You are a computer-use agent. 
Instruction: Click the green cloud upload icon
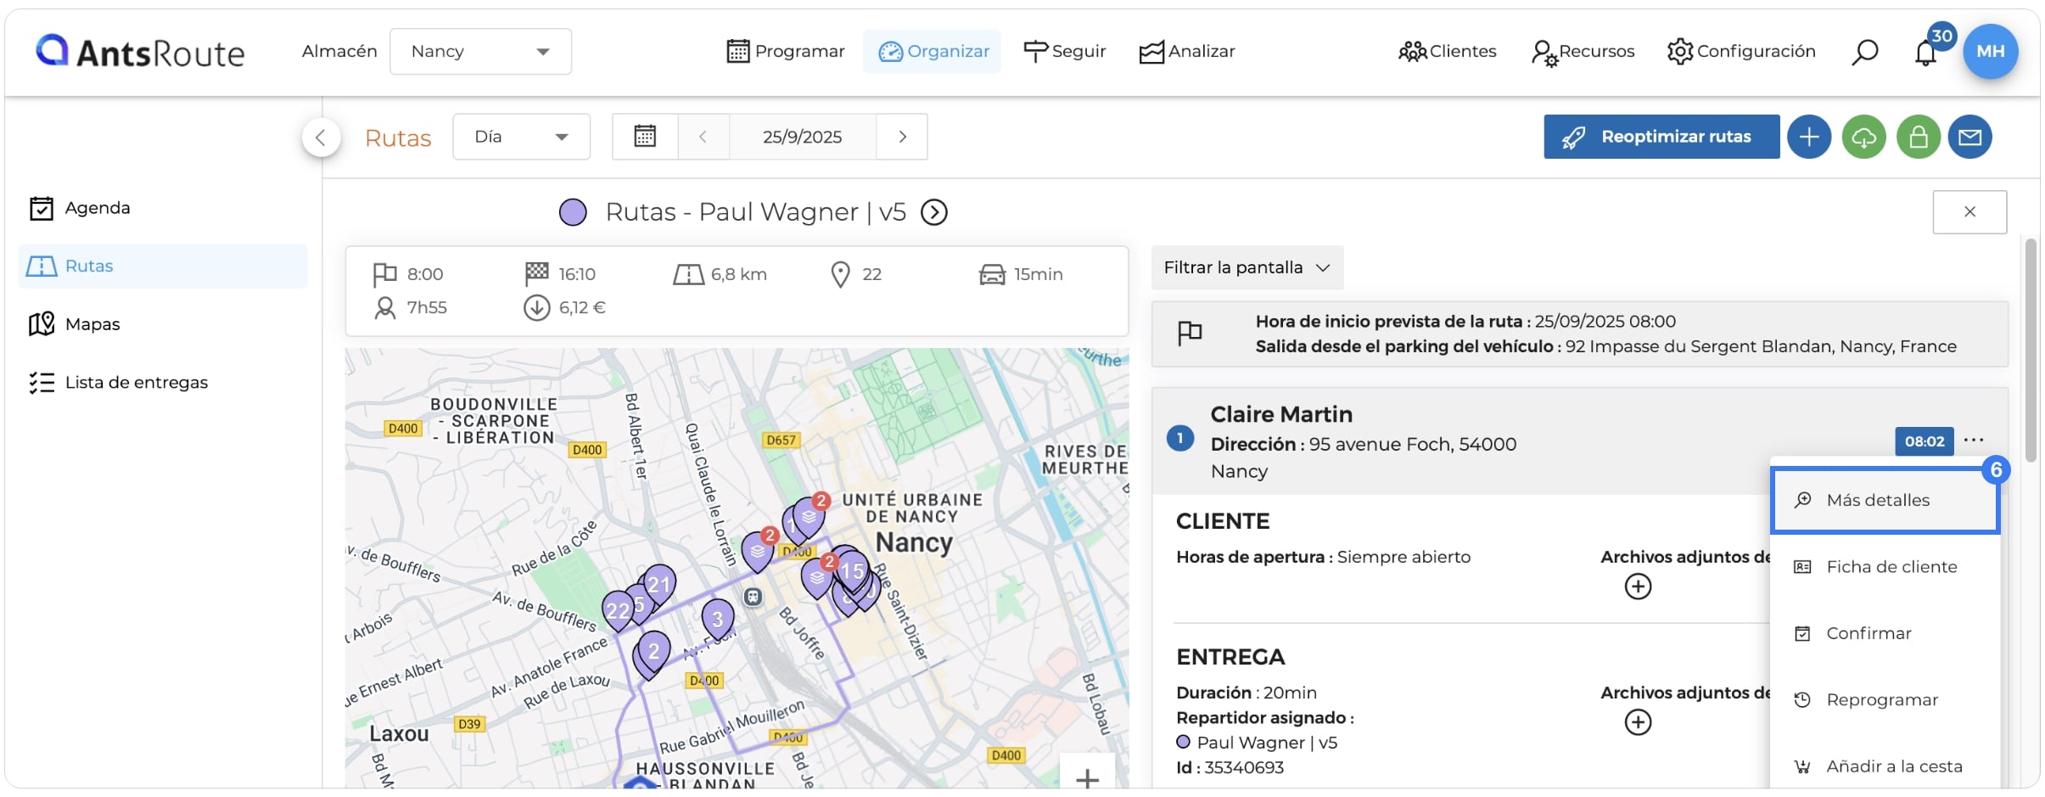point(1863,137)
